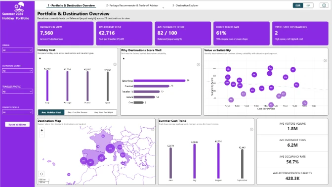Select the August bar in Summer Cost Trend

point(218,161)
